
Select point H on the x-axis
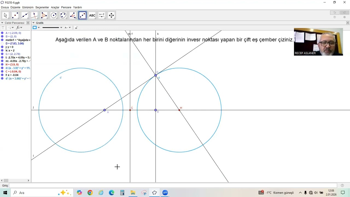coord(179,110)
